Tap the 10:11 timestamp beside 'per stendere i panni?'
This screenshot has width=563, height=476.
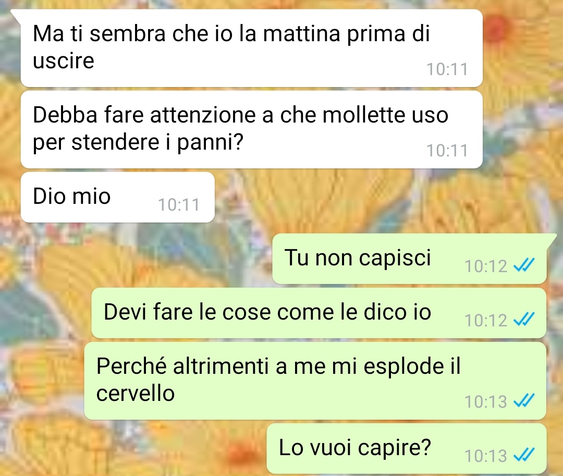point(447,150)
